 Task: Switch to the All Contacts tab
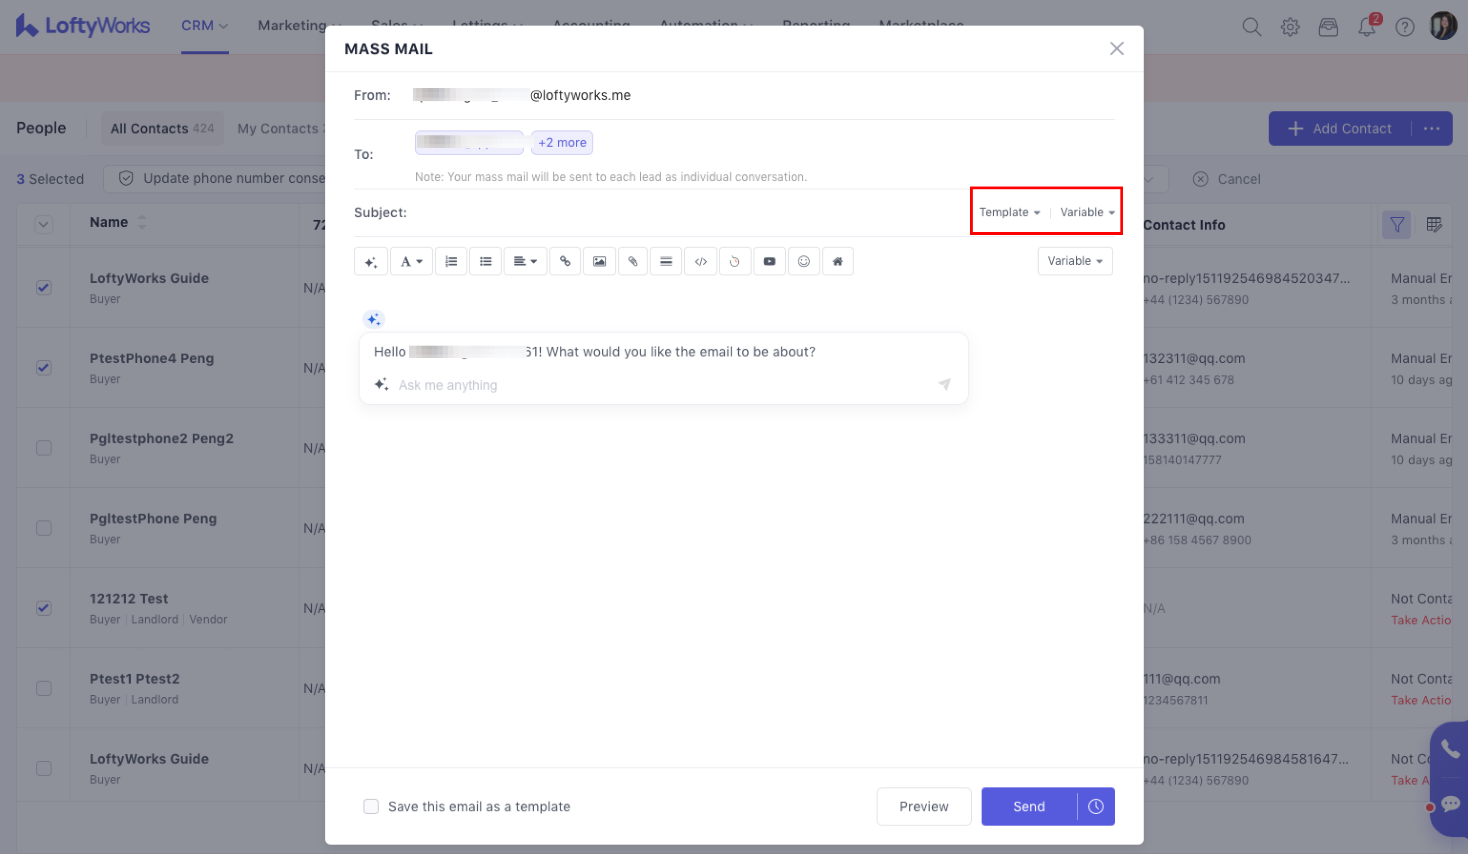tap(162, 128)
